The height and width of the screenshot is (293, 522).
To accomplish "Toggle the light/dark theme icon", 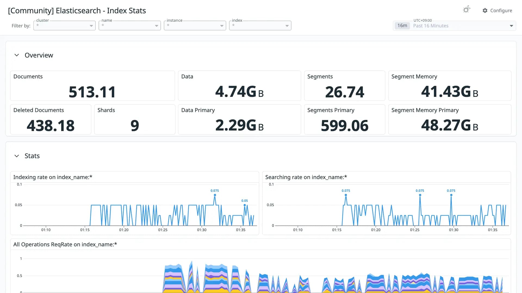I will (x=467, y=10).
